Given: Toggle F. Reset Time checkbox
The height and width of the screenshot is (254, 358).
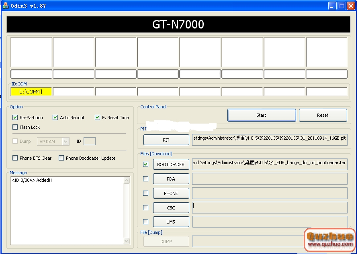Looking at the screenshot, I should pyautogui.click(x=97, y=118).
